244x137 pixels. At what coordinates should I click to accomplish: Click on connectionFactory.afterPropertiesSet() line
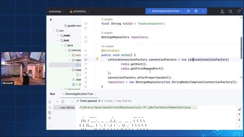click(140, 78)
